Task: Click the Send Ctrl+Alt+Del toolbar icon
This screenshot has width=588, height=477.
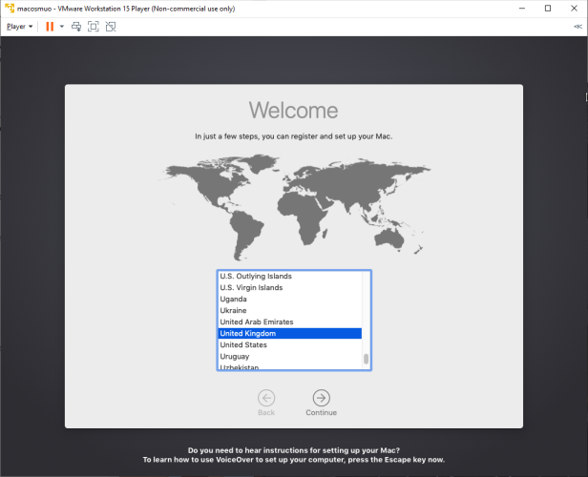Action: (76, 27)
